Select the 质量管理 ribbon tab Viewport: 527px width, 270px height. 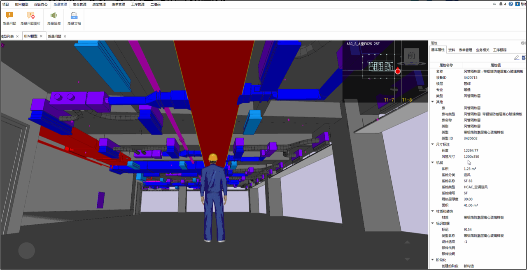coord(60,4)
